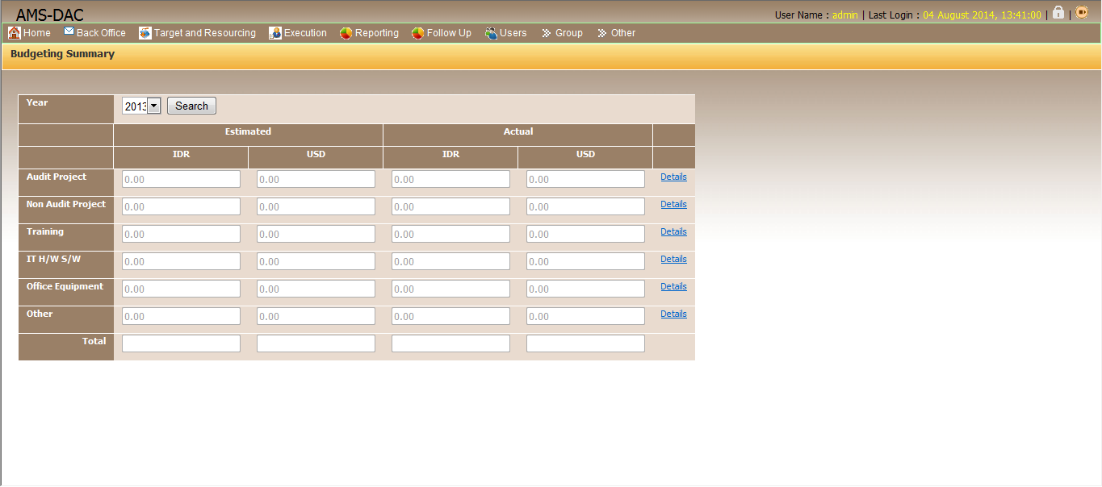Screen dimensions: 1102x487
Task: Click Audit Project Estimated IDR field
Action: [x=181, y=179]
